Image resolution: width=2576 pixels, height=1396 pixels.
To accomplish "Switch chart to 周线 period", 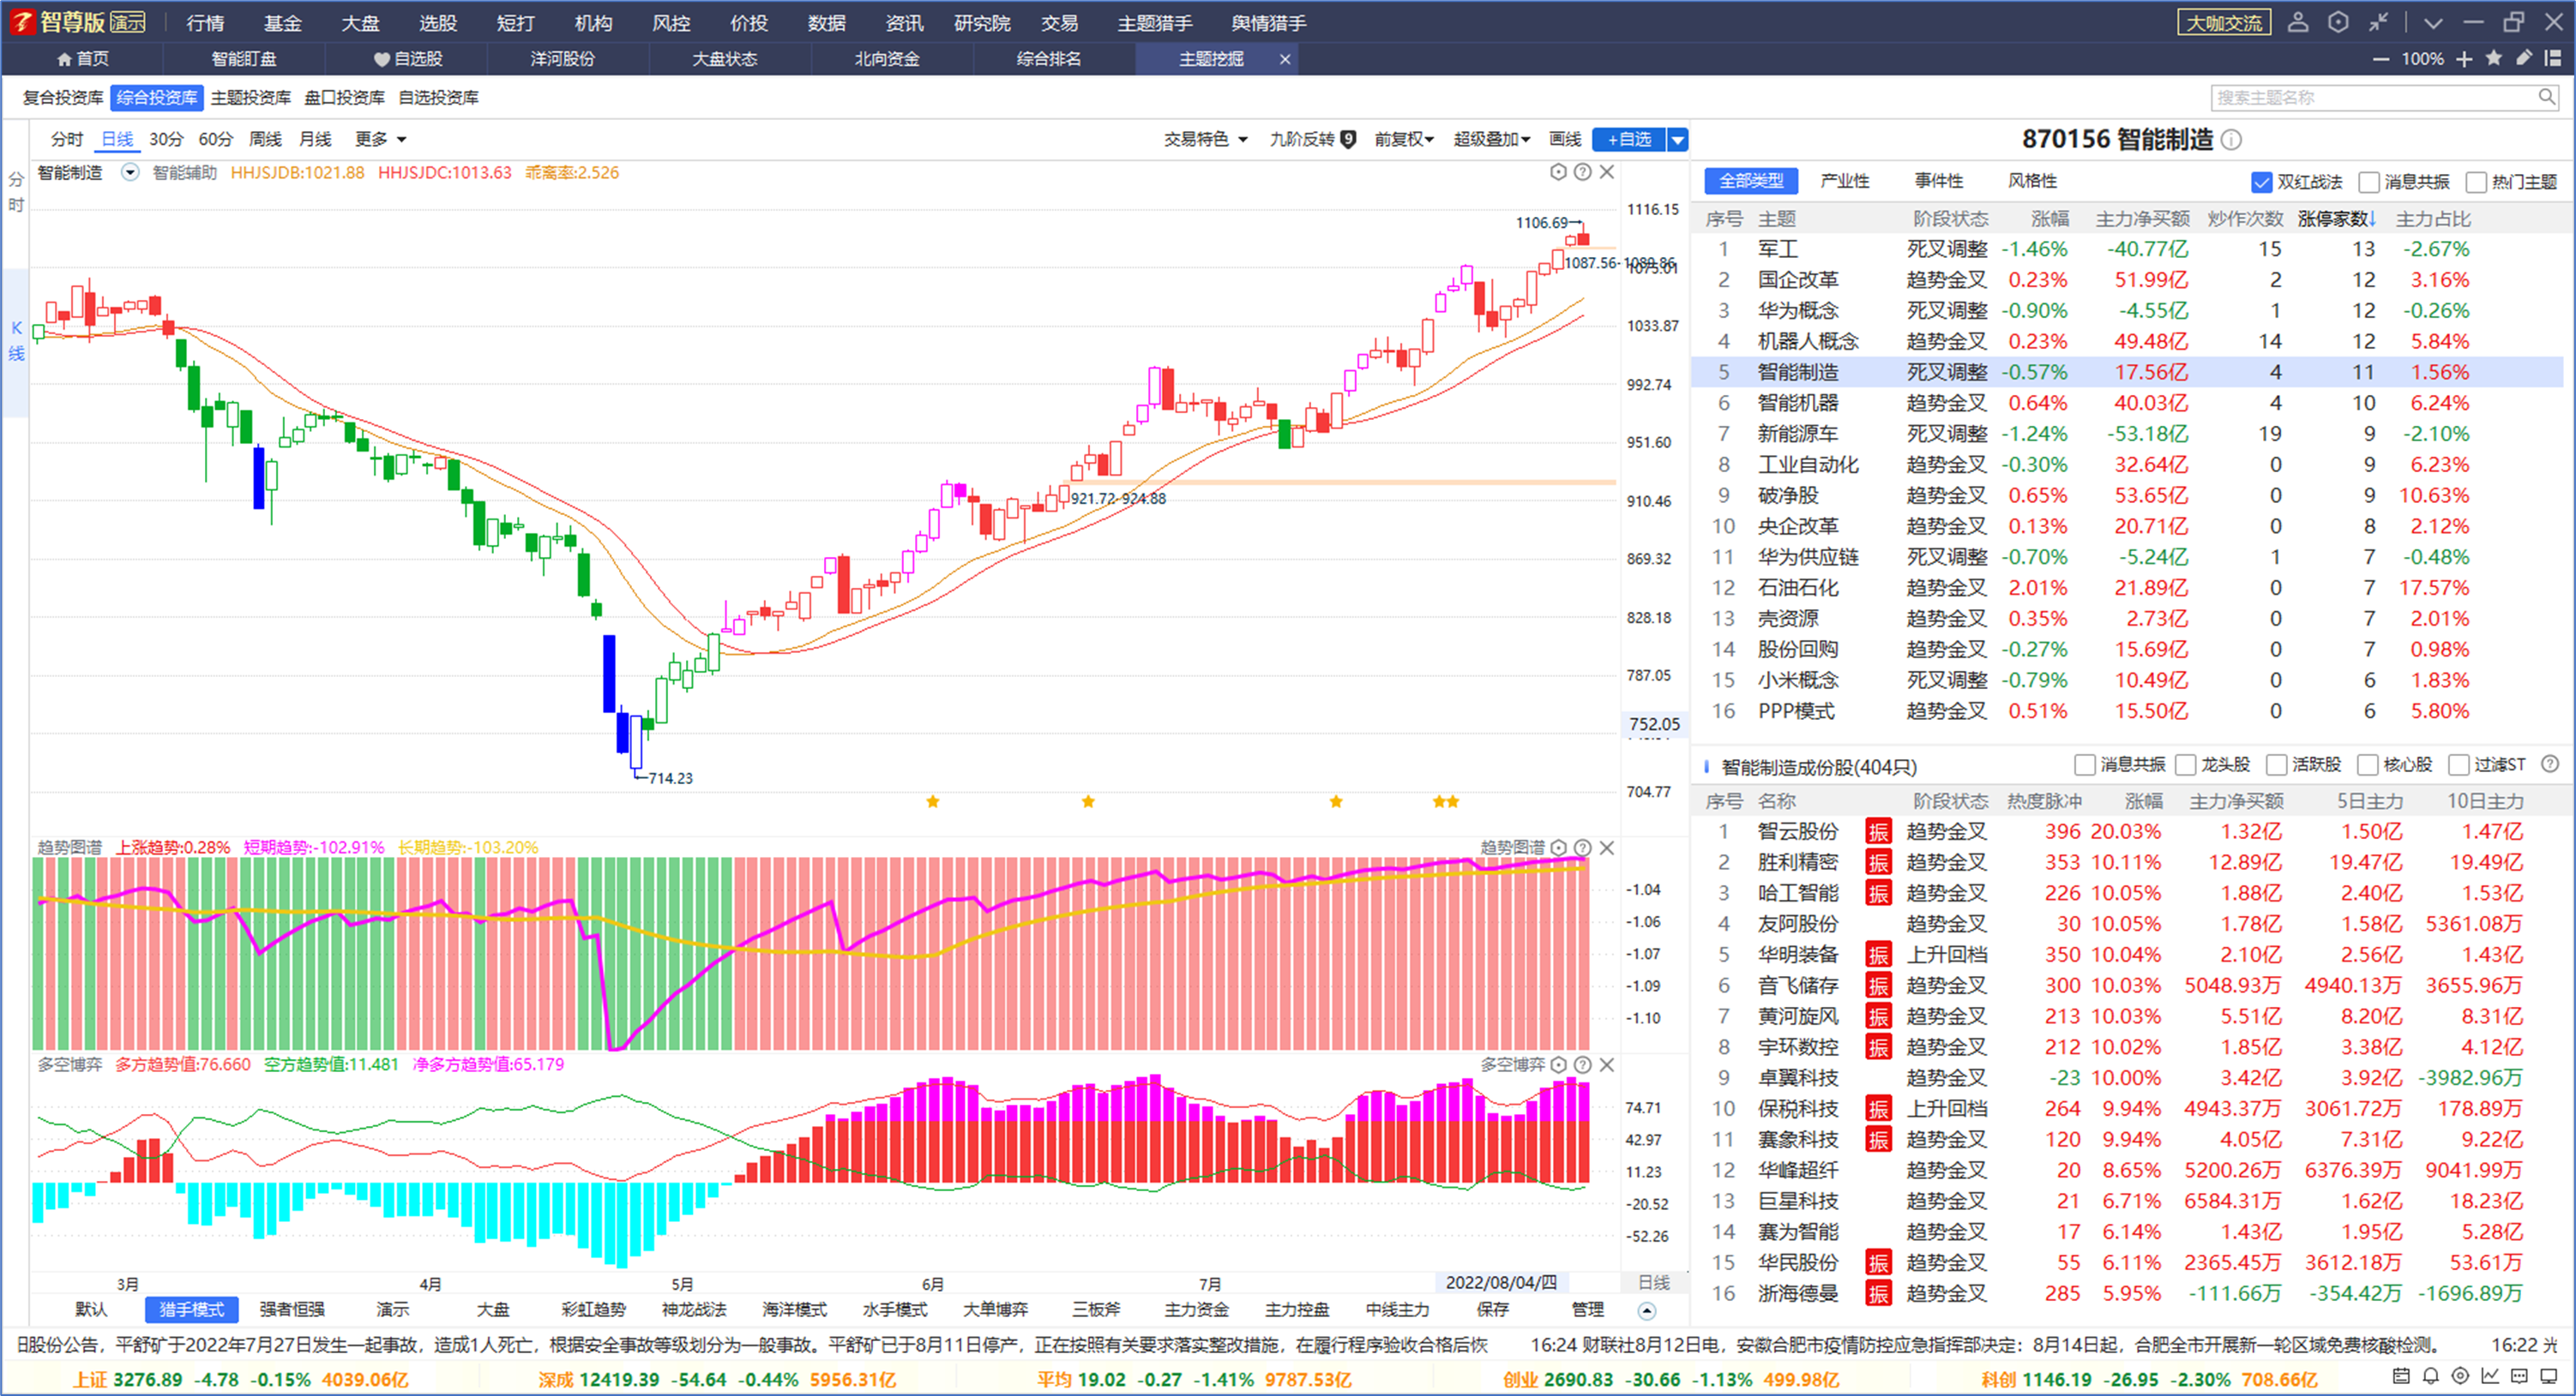I will coord(265,139).
